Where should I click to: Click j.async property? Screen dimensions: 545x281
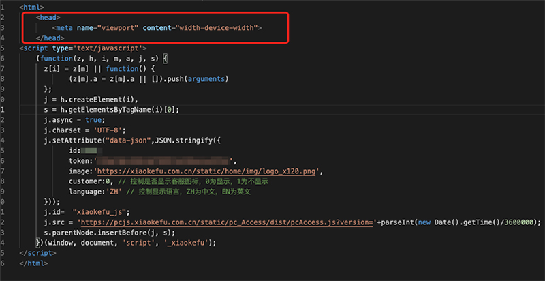[x=58, y=120]
